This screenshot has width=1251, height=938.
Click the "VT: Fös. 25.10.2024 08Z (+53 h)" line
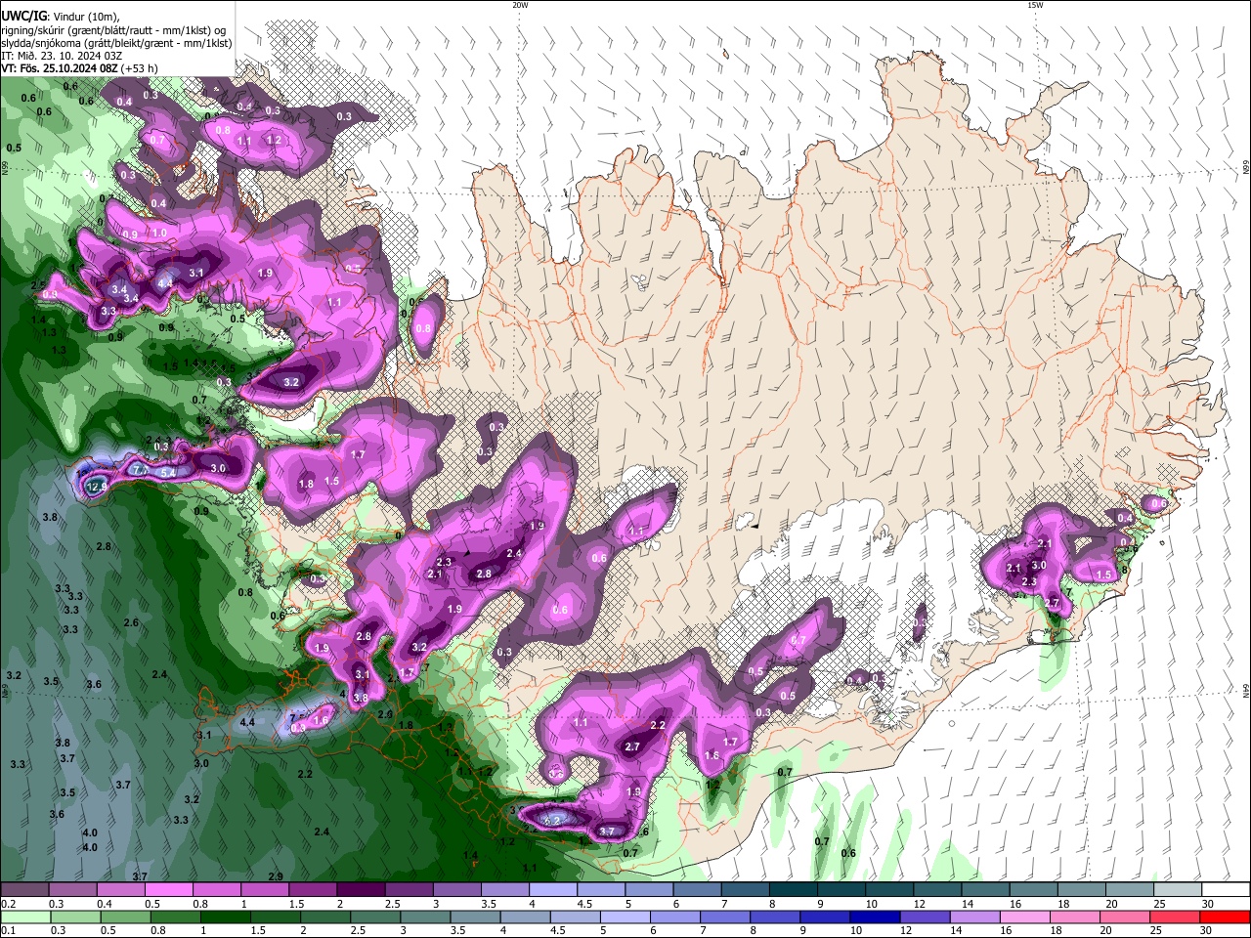click(80, 68)
